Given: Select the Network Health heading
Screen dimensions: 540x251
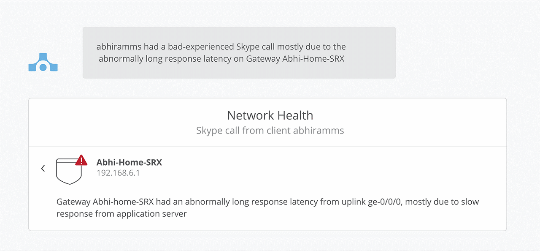Looking at the screenshot, I should tap(270, 115).
